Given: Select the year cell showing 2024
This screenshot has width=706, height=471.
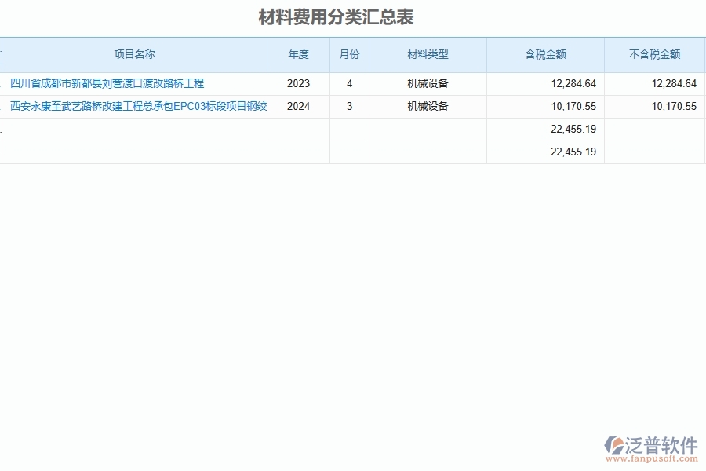Looking at the screenshot, I should click(298, 106).
